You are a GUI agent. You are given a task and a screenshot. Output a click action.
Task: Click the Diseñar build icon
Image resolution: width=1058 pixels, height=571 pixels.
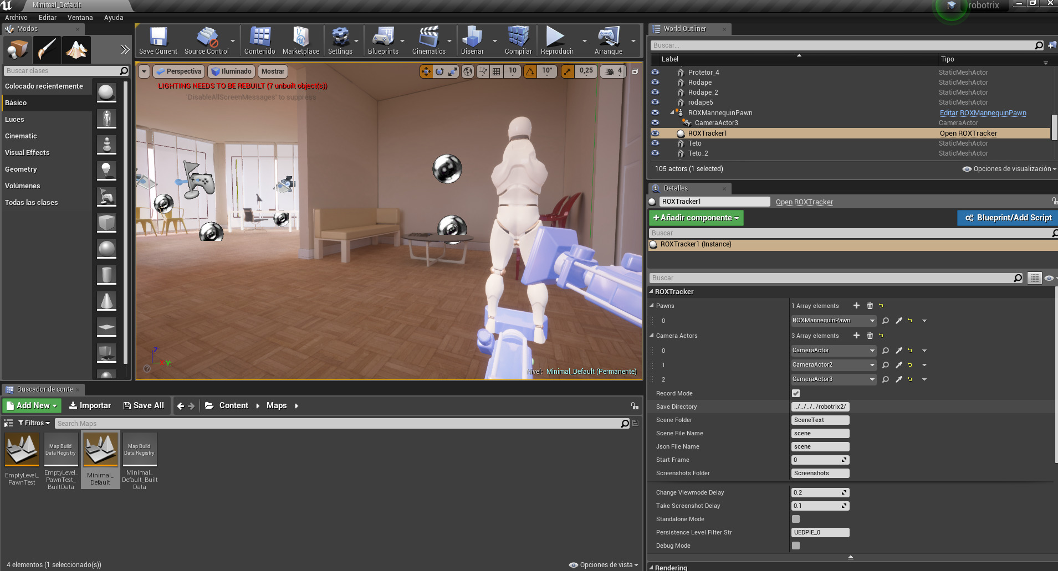point(472,40)
